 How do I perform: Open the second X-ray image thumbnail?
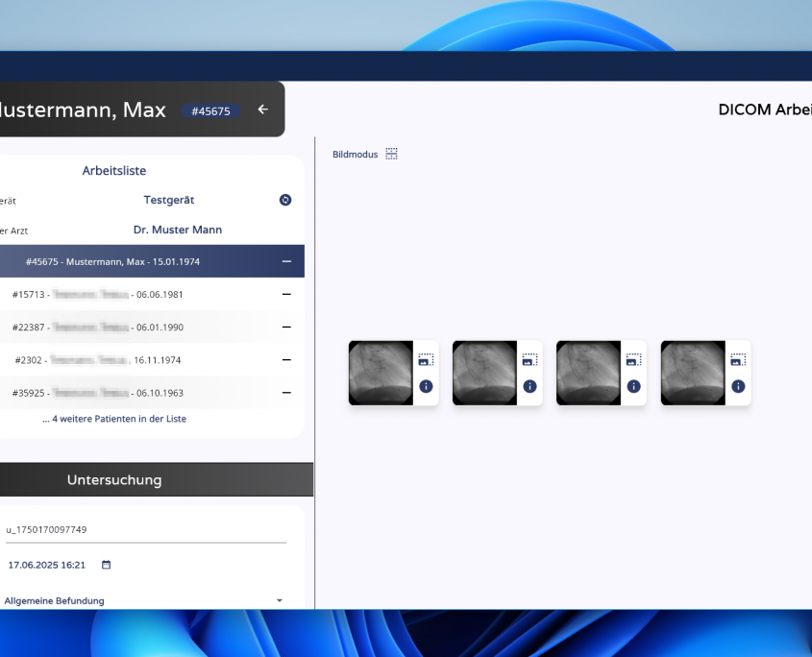click(484, 373)
